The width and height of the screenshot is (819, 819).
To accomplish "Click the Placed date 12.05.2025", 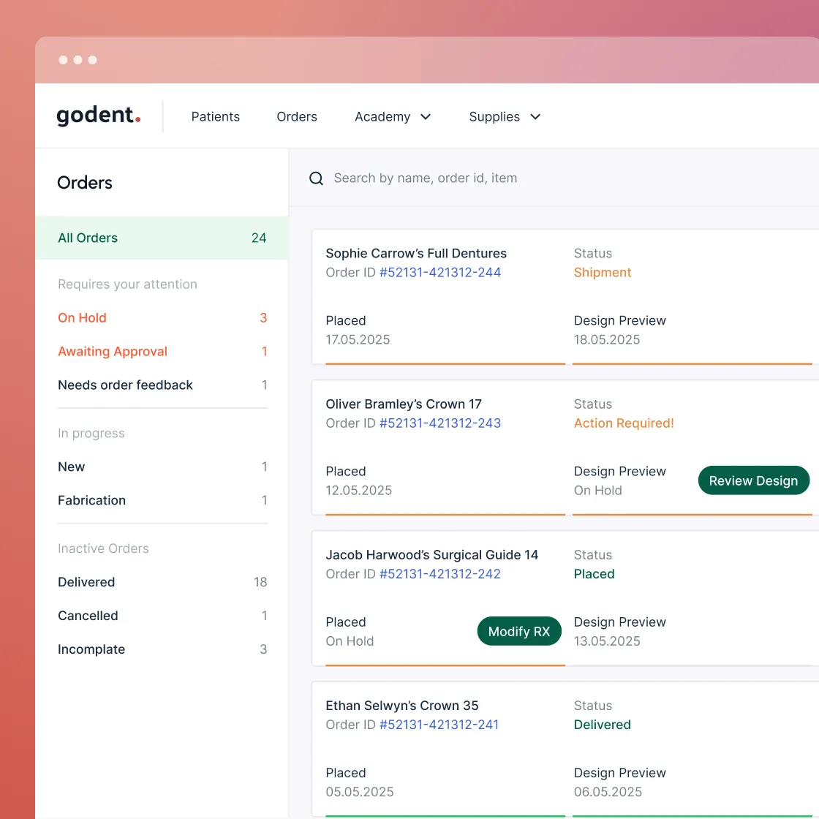I will [358, 490].
